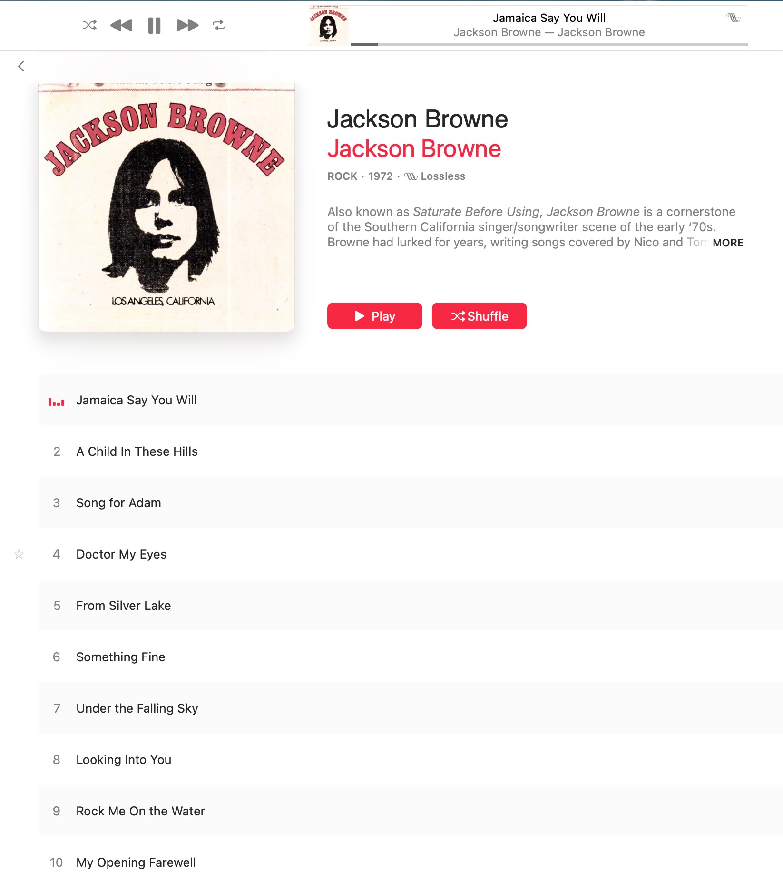Click the red Shuffle button
The height and width of the screenshot is (882, 783).
pos(480,316)
